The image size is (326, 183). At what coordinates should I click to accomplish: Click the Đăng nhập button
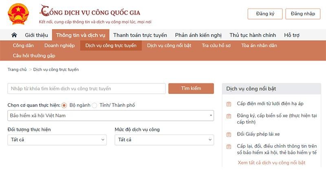(303, 14)
